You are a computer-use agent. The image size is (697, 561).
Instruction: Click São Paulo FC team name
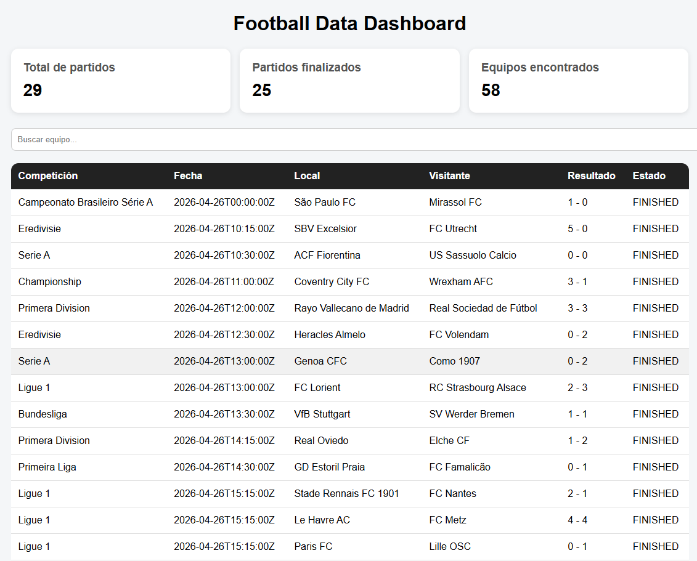point(325,203)
